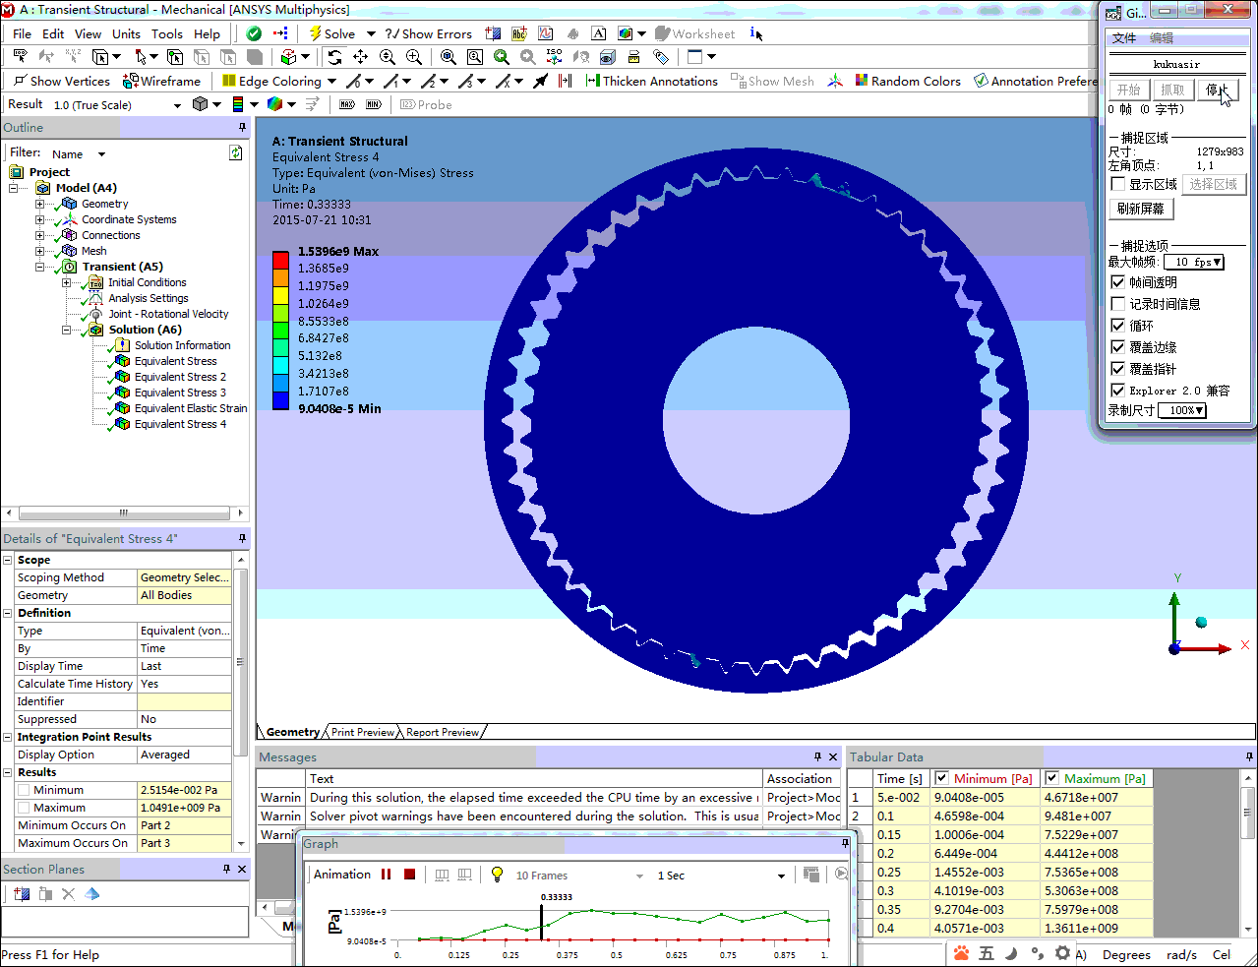This screenshot has width=1258, height=967.
Task: Click the timeline marker at 0.33333
Action: pos(541,923)
